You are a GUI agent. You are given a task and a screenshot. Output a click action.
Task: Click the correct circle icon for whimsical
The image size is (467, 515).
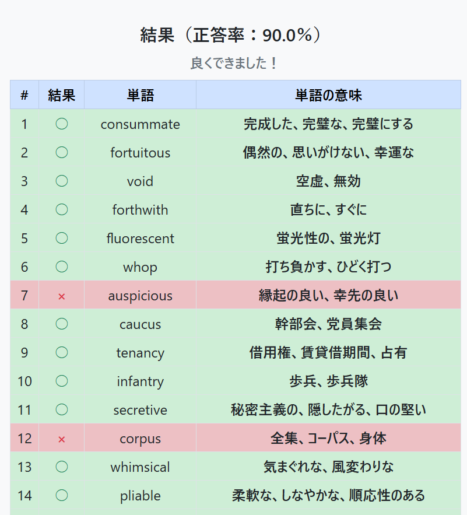click(62, 467)
